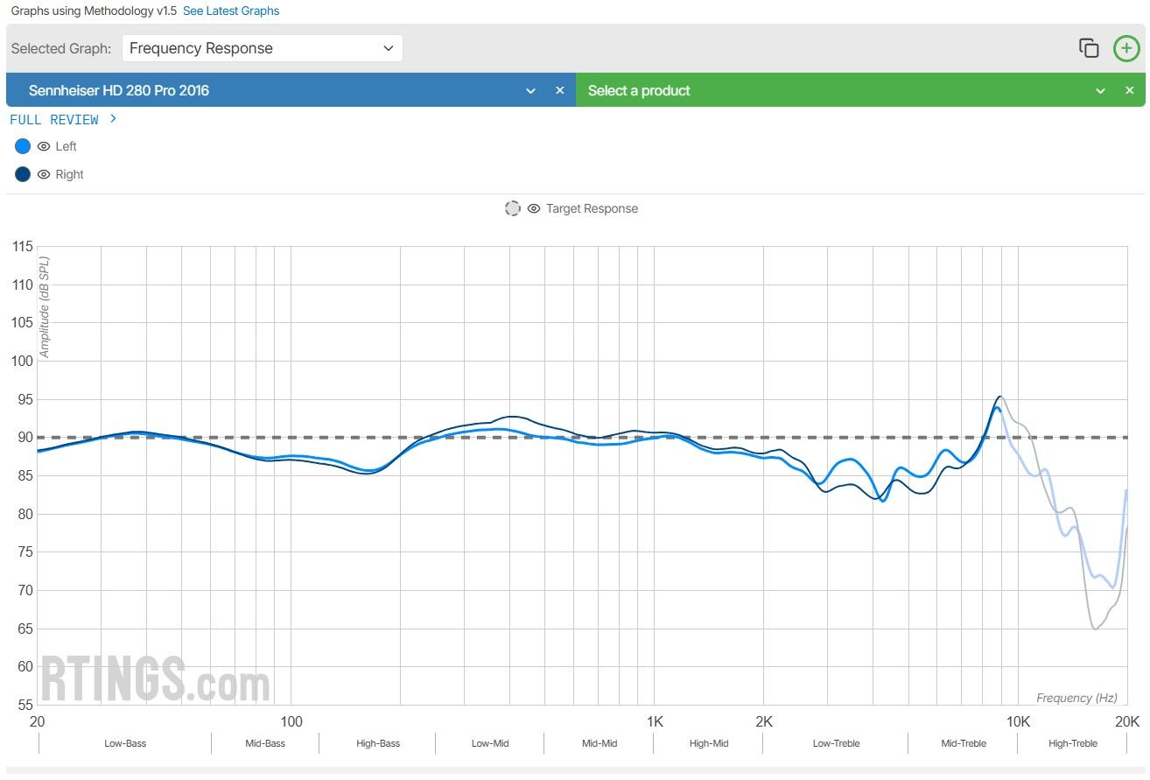
Task: Click the 10K frequency axis tick
Action: point(1018,722)
